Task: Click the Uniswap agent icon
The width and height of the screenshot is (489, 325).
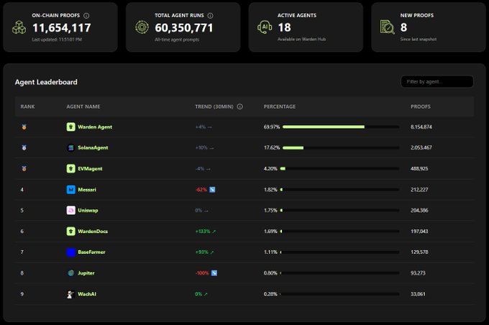Action: click(70, 211)
